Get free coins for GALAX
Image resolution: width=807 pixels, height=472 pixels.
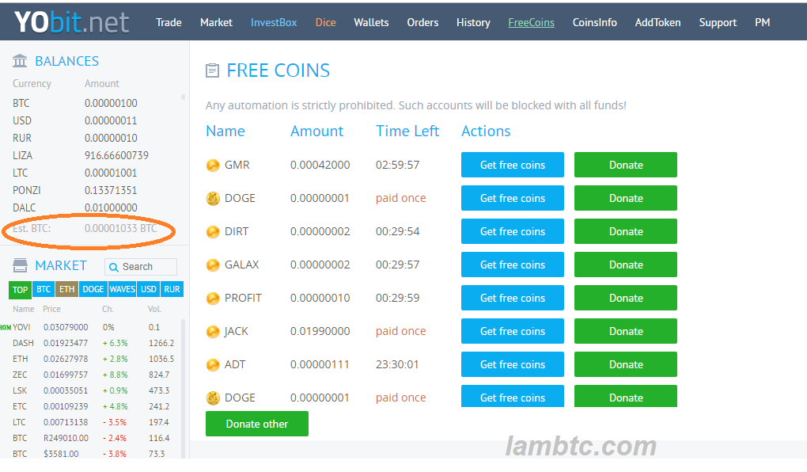(x=513, y=265)
